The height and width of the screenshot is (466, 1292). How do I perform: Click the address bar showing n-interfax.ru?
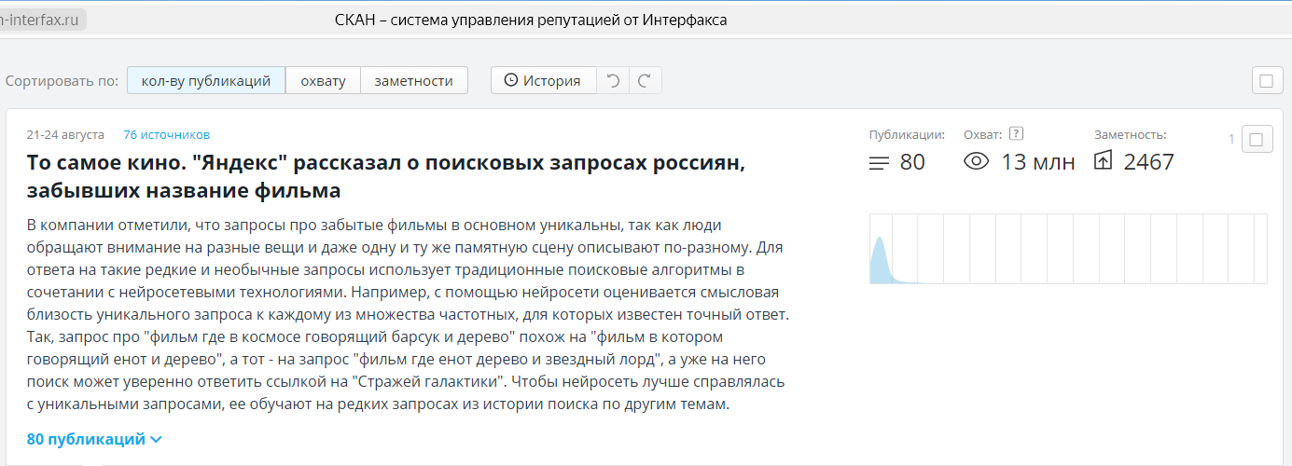click(x=43, y=20)
